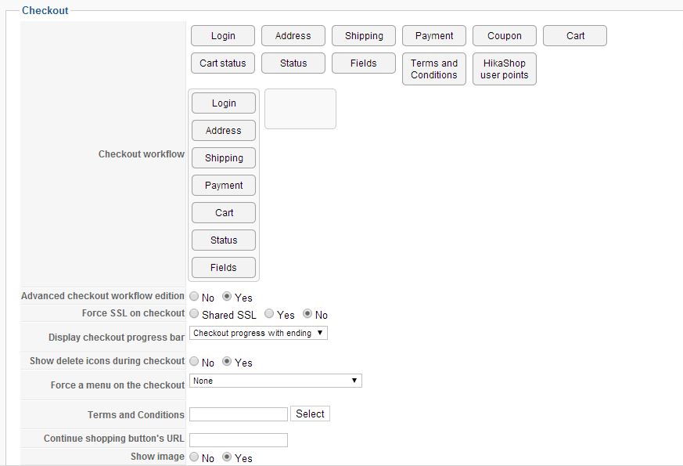Set Show delete icons during checkout to Yes
This screenshot has height=466, width=683.
pyautogui.click(x=227, y=361)
